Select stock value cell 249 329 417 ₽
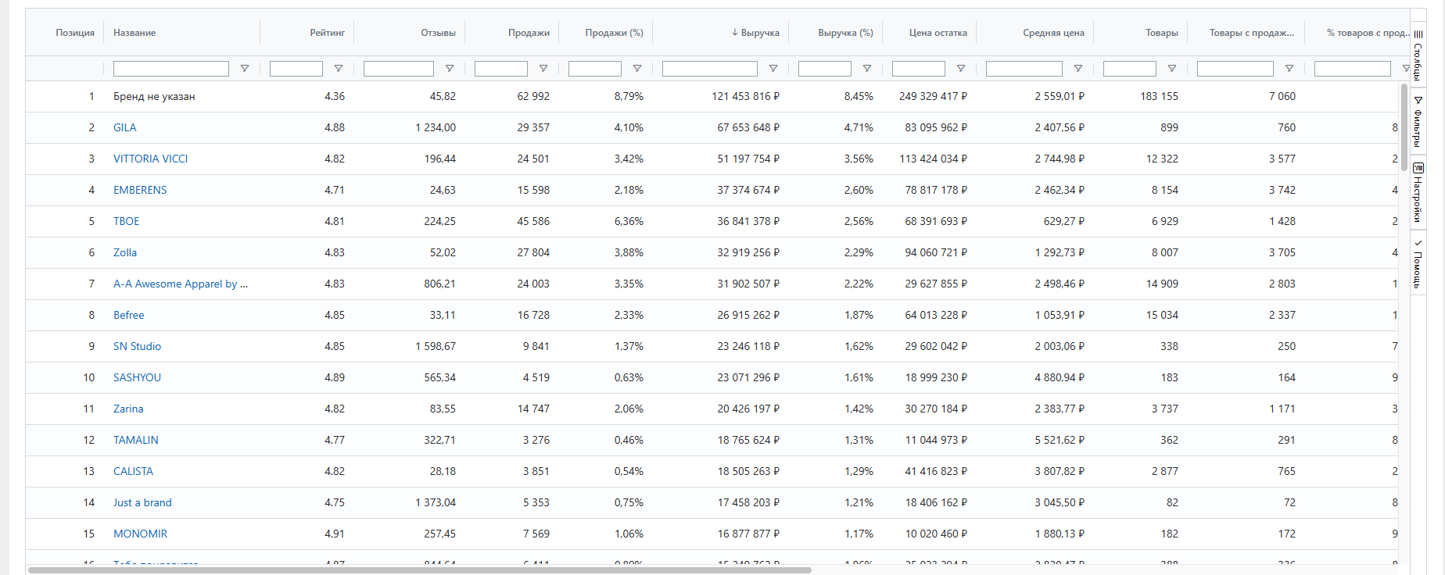 (x=933, y=96)
